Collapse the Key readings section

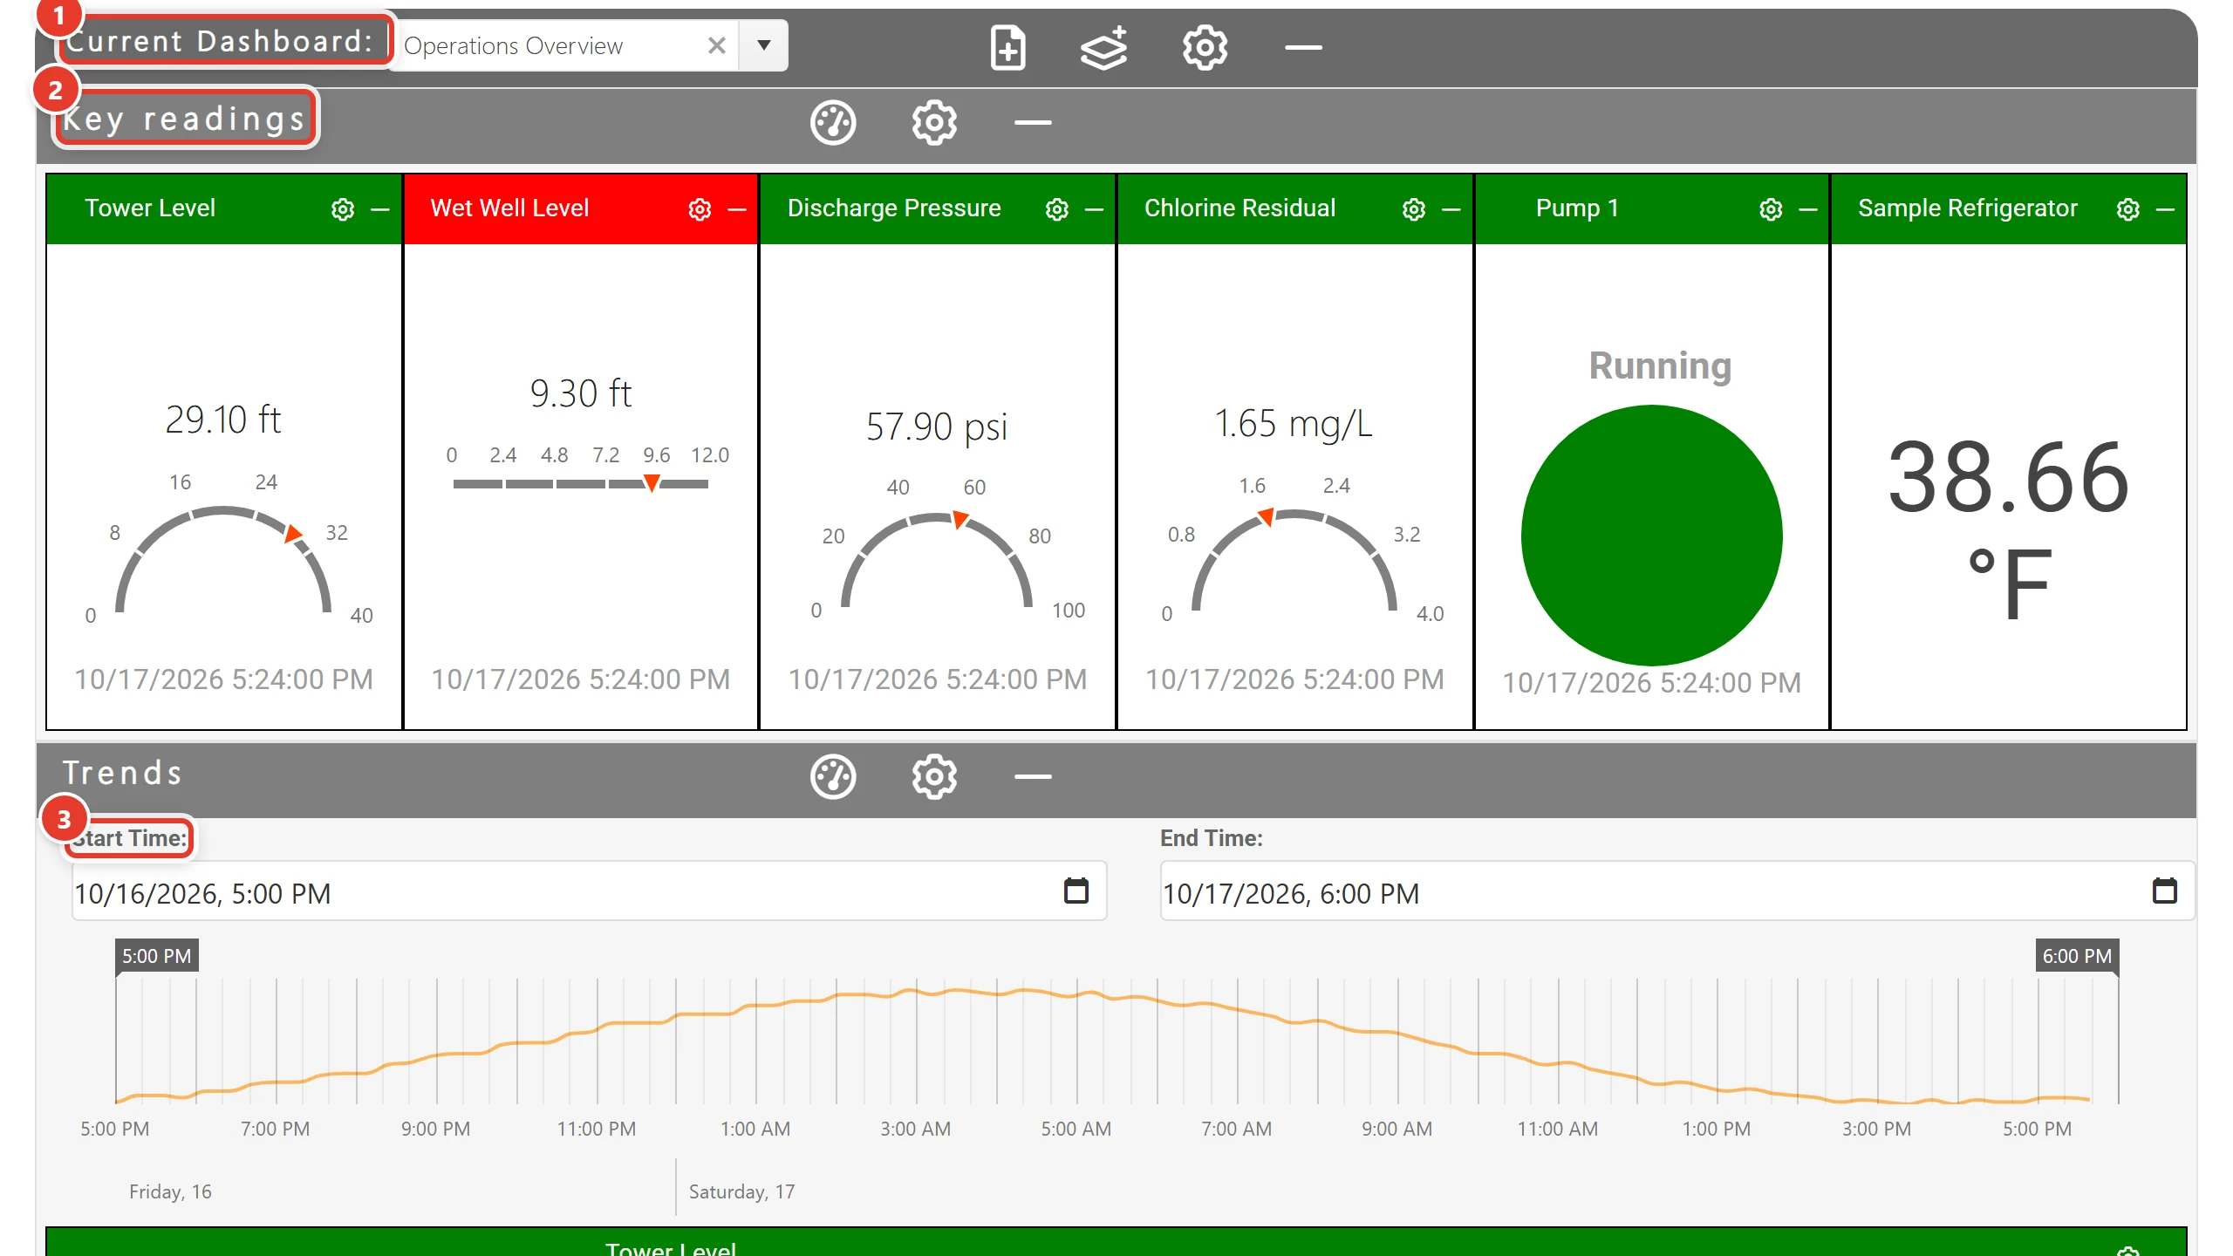(1033, 123)
